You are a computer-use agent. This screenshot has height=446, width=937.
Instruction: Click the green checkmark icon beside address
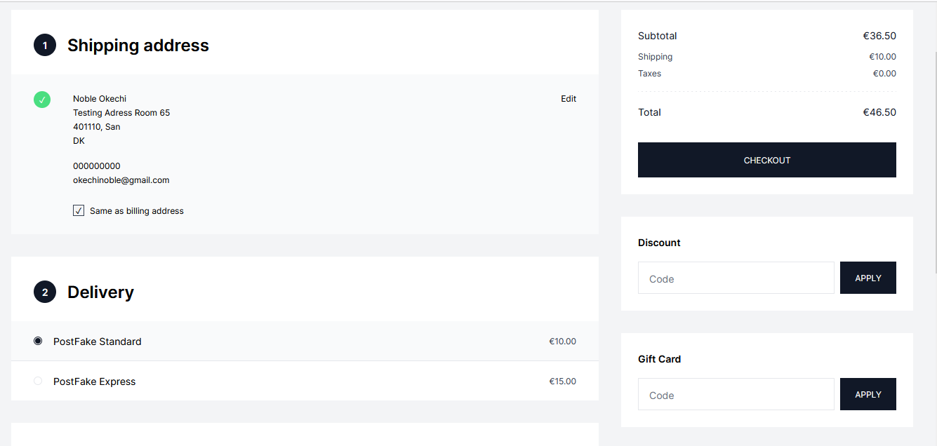(x=42, y=100)
